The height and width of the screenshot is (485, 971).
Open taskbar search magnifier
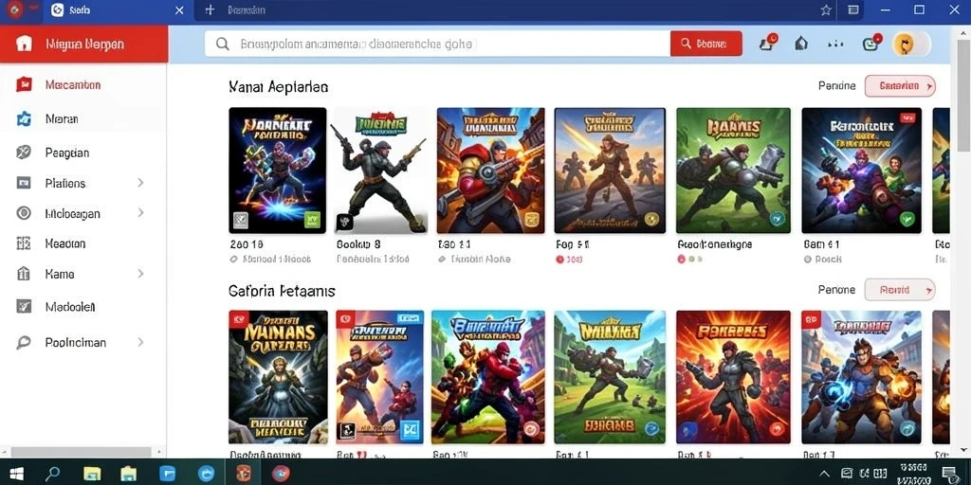[x=53, y=474]
